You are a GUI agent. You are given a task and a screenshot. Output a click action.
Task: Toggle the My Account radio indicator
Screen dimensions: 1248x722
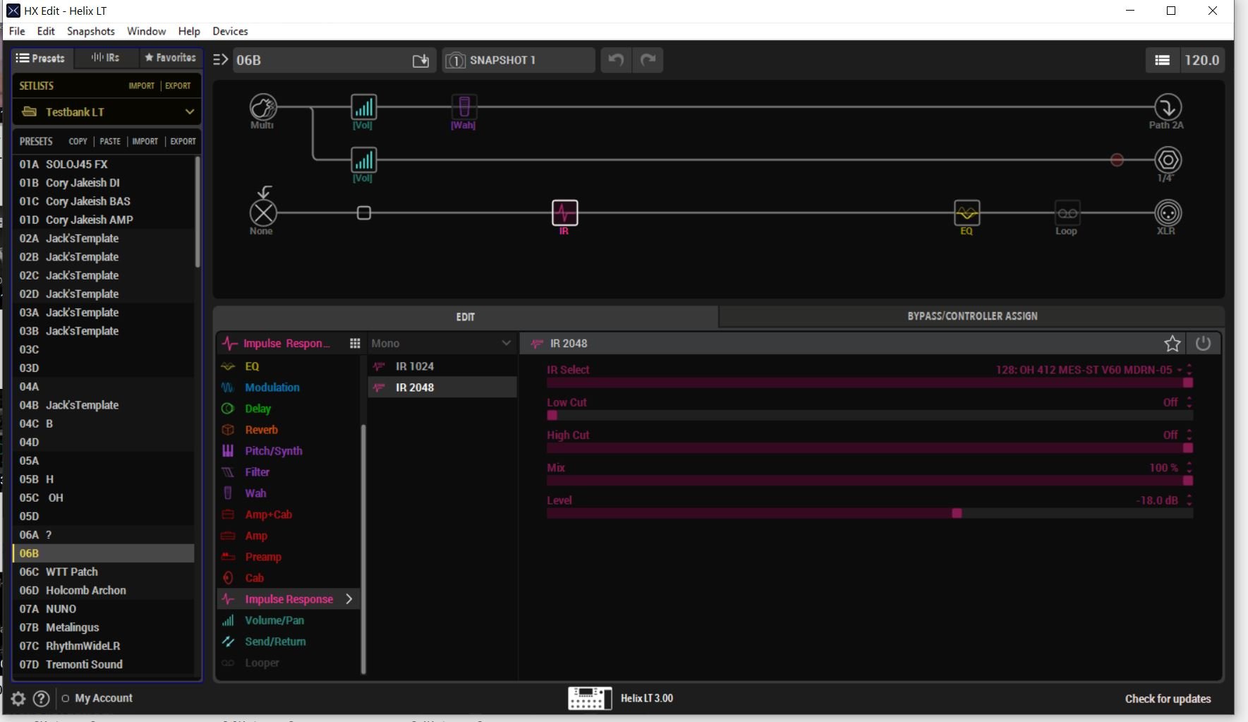66,699
